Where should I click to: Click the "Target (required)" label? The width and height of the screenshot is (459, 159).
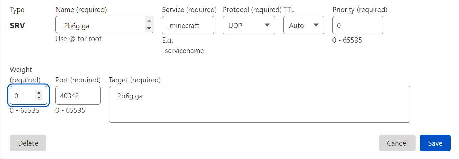pyautogui.click(x=135, y=80)
